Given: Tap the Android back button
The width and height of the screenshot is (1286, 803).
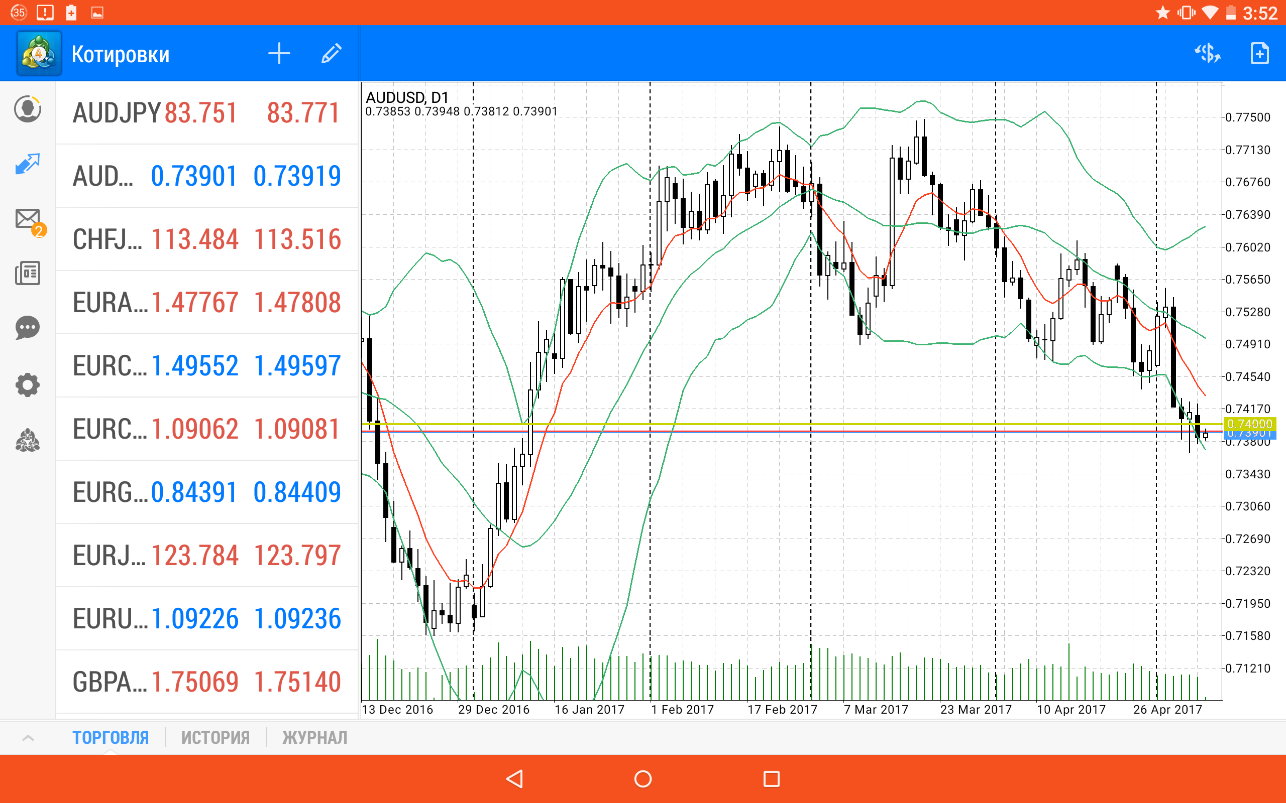Looking at the screenshot, I should pyautogui.click(x=514, y=779).
